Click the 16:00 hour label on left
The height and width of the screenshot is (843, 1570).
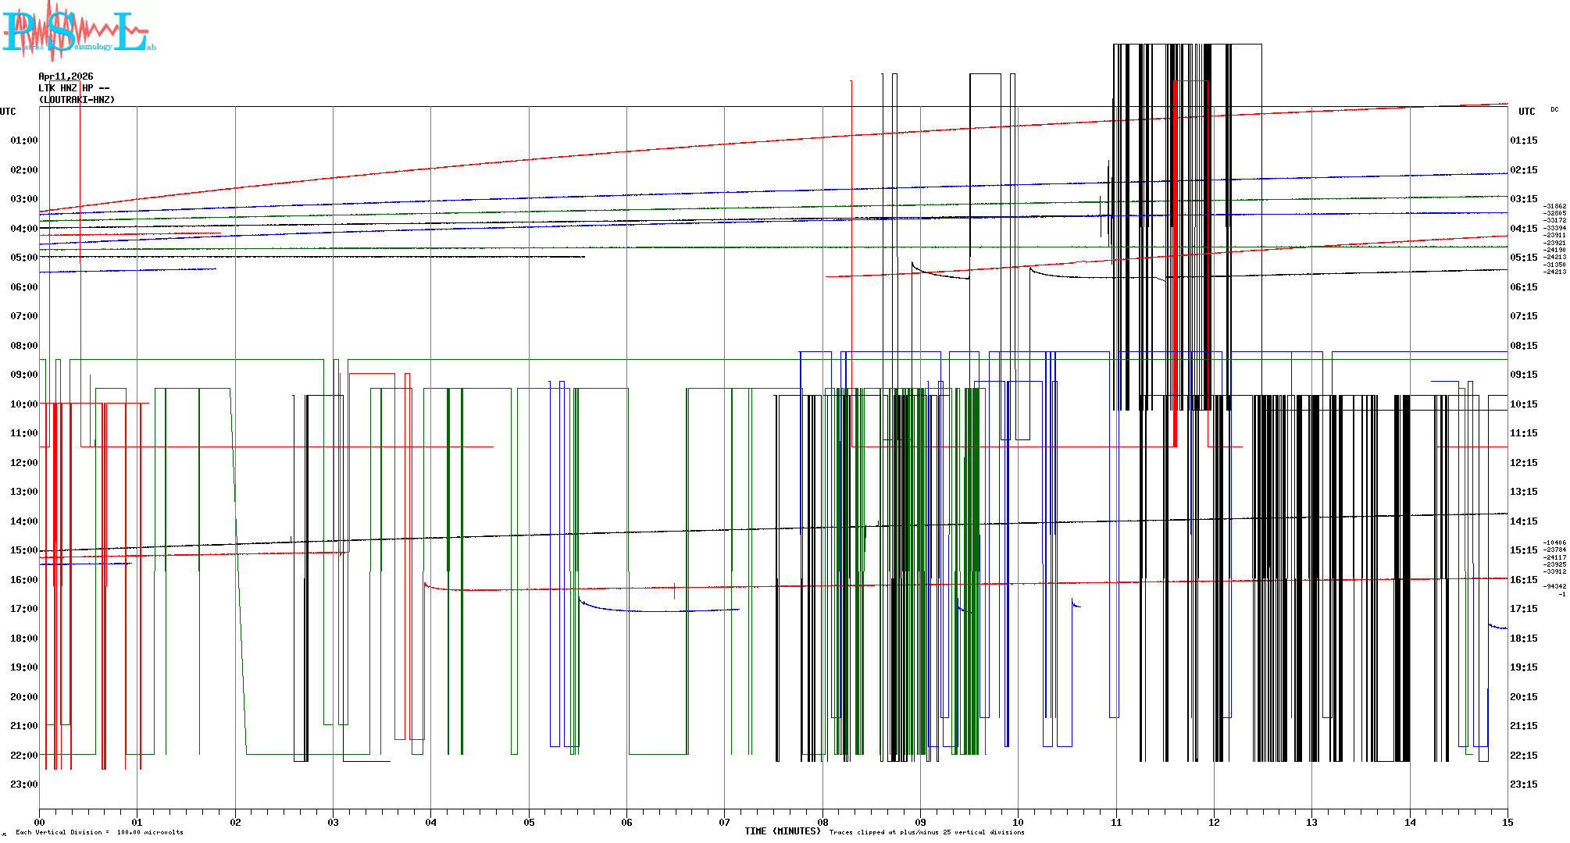(23, 580)
